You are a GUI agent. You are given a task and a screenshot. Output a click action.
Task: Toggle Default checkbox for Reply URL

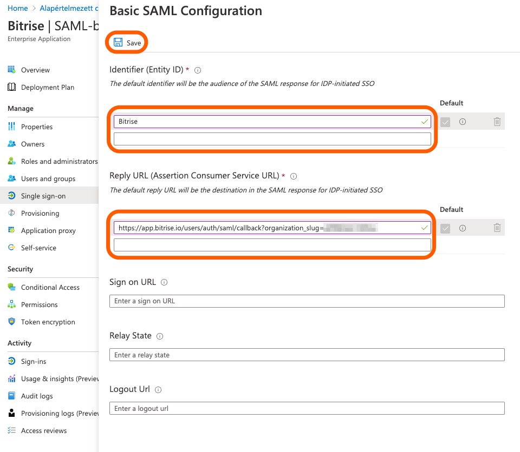click(x=445, y=229)
